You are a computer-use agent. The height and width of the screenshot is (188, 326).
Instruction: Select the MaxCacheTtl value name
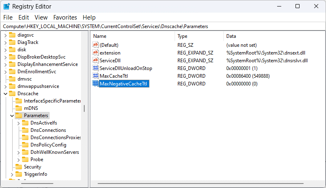pyautogui.click(x=114, y=76)
